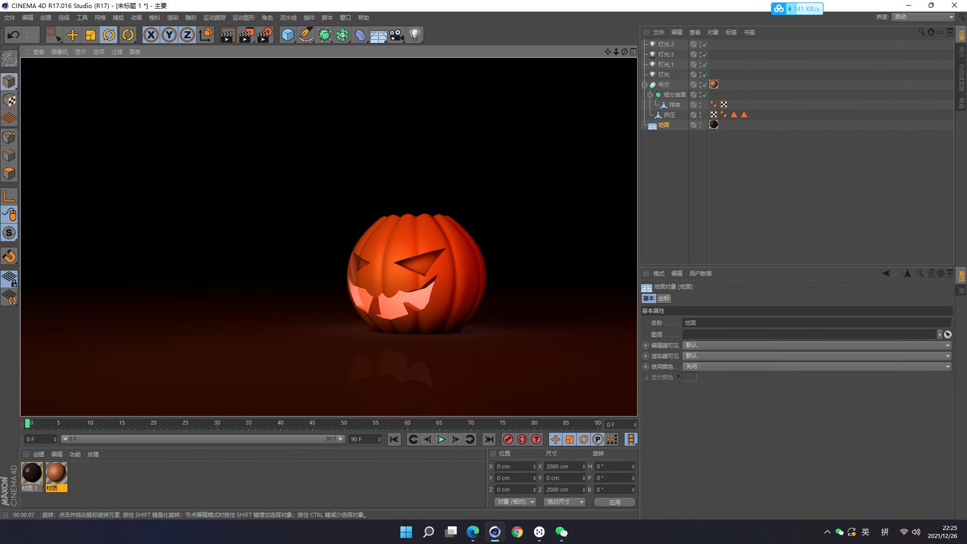
Task: Toggle enable checkmark for 灯光.3
Action: (x=705, y=54)
